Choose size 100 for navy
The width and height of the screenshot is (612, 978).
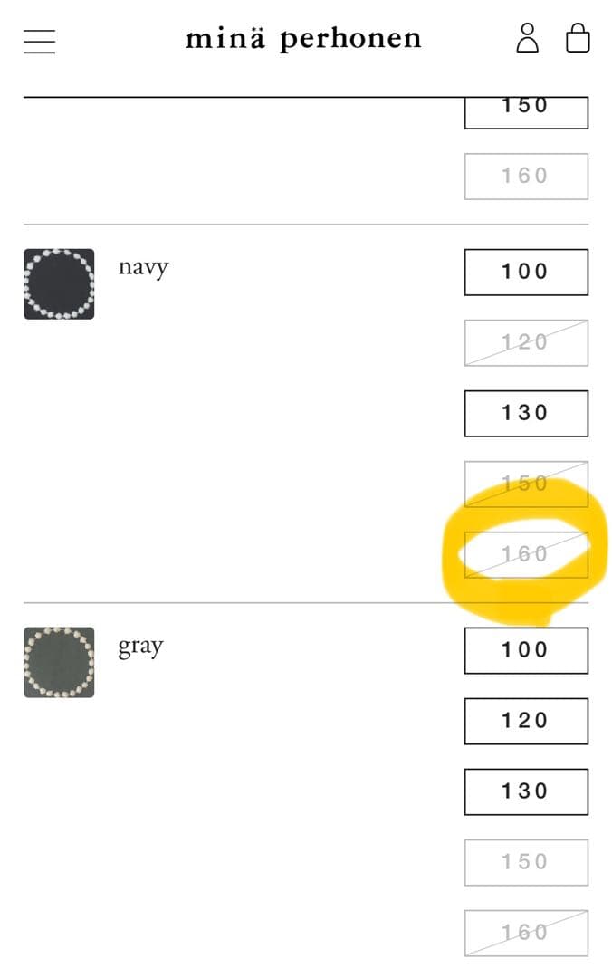pyautogui.click(x=526, y=272)
